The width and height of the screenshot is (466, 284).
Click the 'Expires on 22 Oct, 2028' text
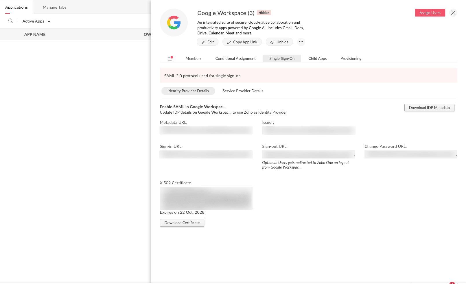[x=182, y=212]
